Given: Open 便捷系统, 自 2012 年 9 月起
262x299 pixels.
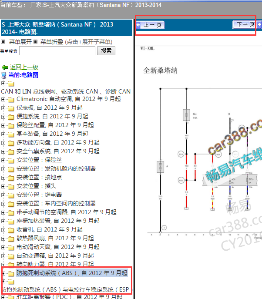Looking at the screenshot, I should tap(52, 116).
